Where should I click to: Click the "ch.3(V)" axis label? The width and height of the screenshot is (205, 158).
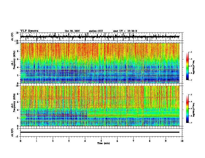(12, 133)
